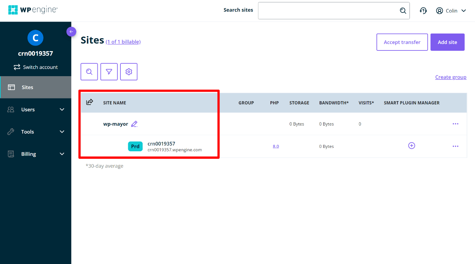The image size is (475, 264).
Task: Click the WP Engine logo
Action: click(33, 10)
